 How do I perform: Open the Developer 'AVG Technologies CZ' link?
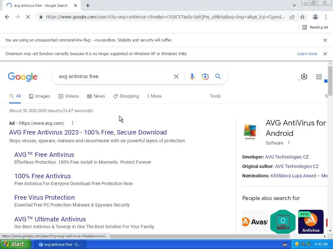pyautogui.click(x=287, y=157)
